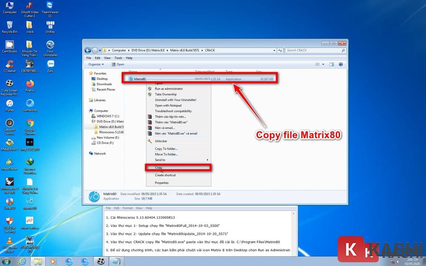Select Copy from the context menu
Screen dimensions: 426x266
(158, 167)
